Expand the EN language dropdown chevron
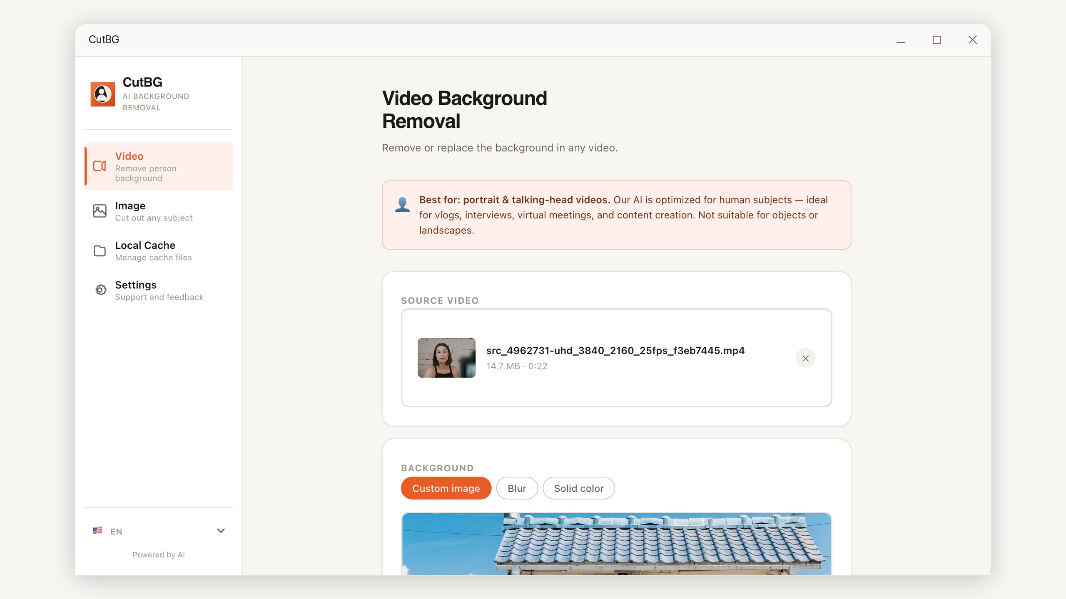Image resolution: width=1066 pixels, height=599 pixels. (x=221, y=530)
